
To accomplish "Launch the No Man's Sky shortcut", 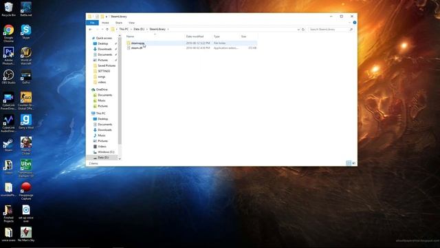I will (26, 234).
